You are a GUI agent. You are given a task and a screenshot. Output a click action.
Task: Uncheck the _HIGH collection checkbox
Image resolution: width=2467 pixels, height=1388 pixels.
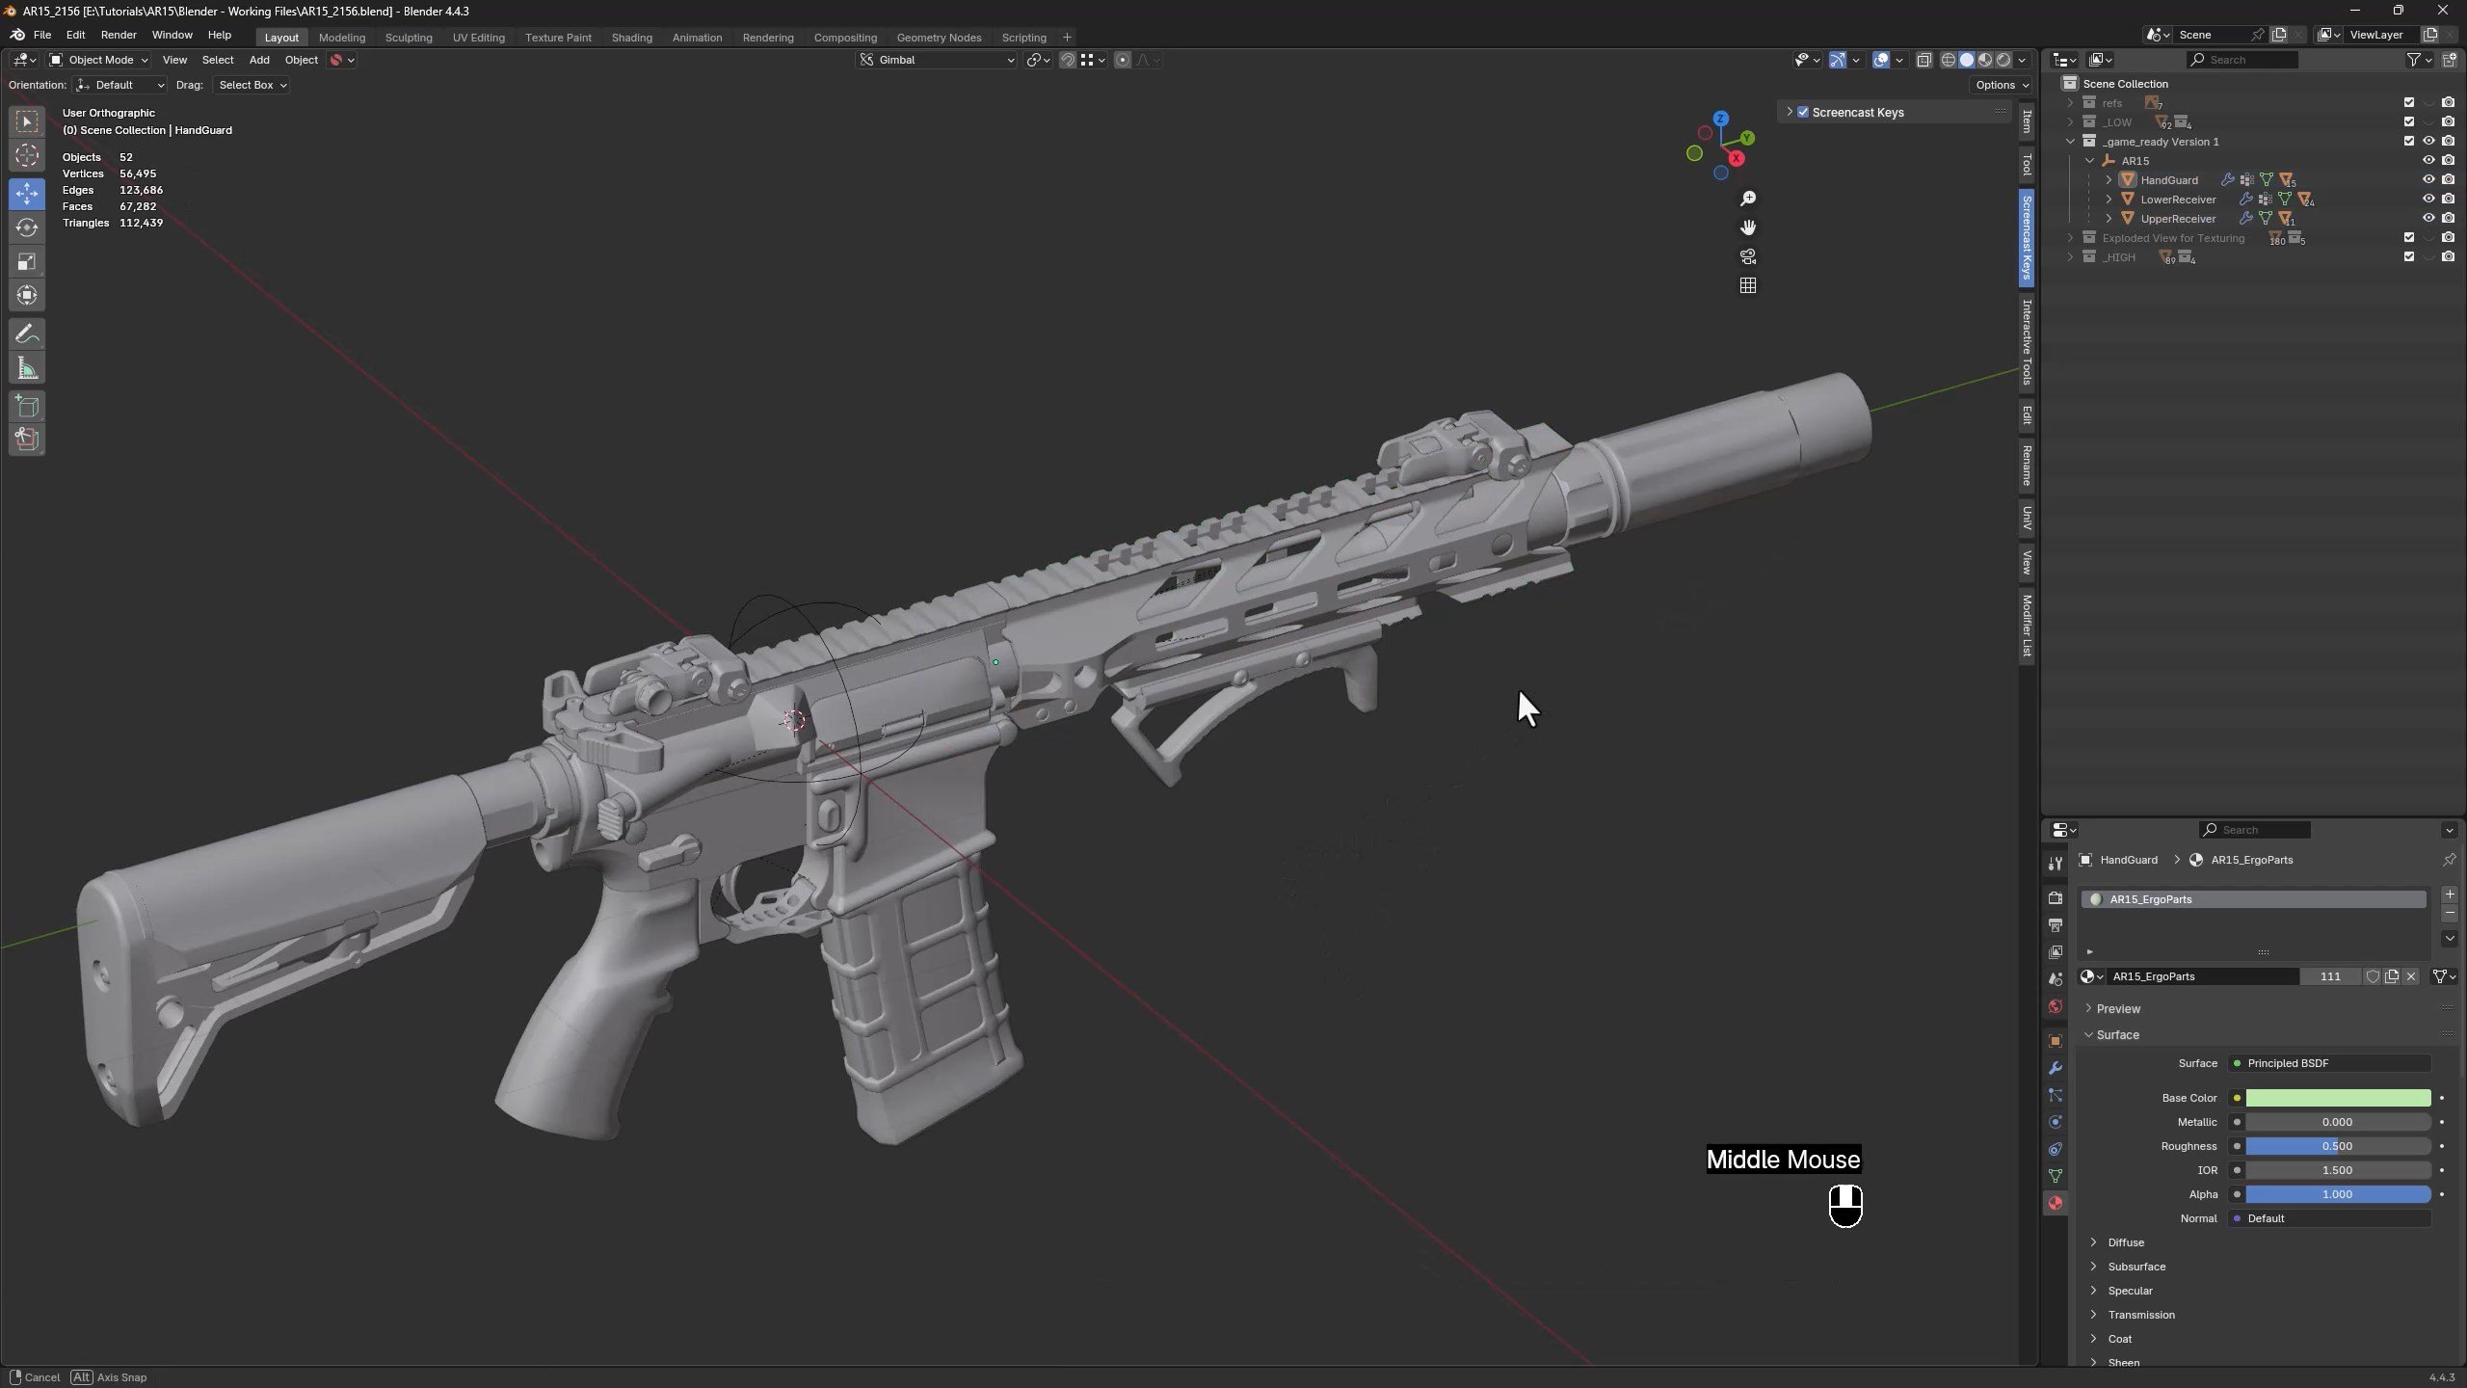point(2409,256)
